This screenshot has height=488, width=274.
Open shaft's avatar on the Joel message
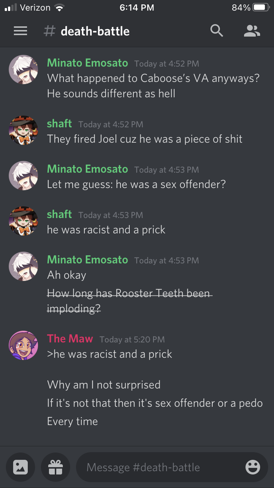coord(23,130)
